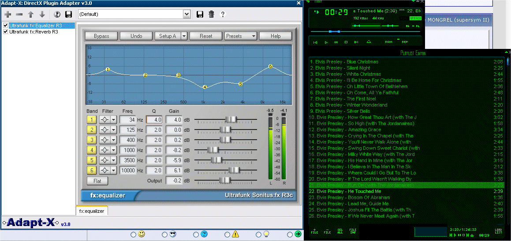
Task: Select radio button beside warning triangle
Action: [x=227, y=234]
